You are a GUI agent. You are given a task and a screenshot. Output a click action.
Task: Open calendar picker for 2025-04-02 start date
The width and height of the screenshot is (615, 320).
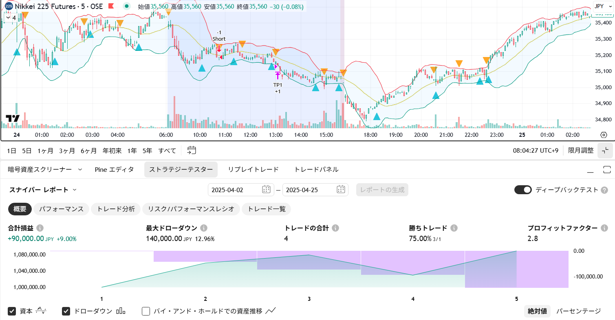[266, 189]
